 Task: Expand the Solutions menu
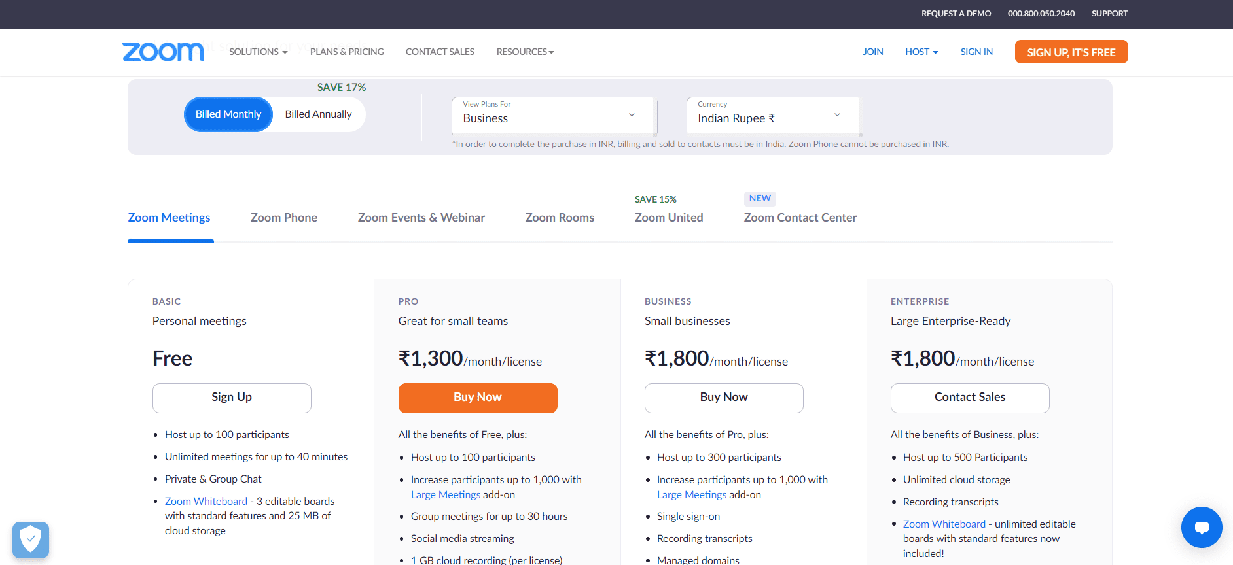click(x=258, y=52)
